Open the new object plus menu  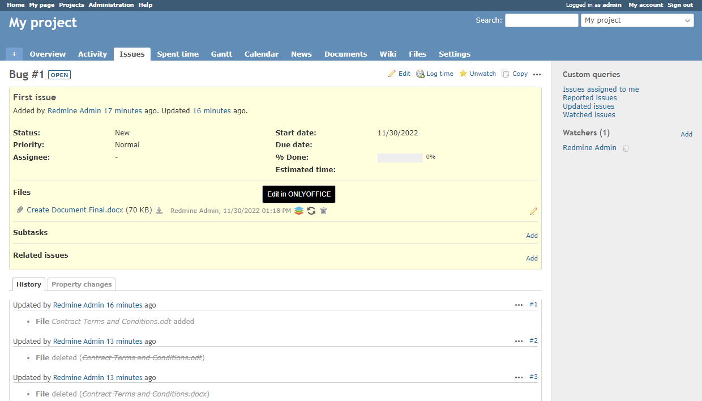pyautogui.click(x=14, y=54)
